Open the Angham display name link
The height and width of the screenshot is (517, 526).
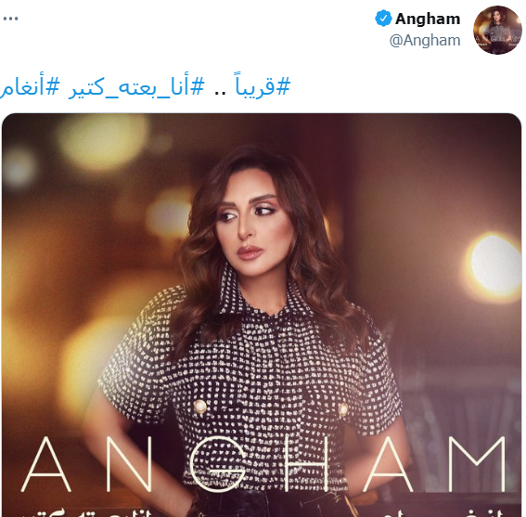point(428,19)
